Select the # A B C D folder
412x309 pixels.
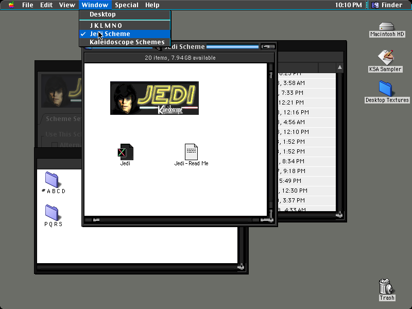(52, 180)
